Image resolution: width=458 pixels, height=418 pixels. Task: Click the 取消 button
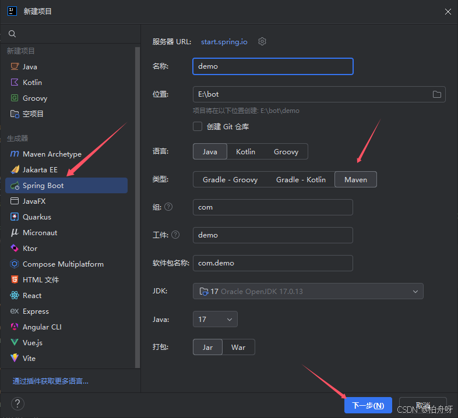pyautogui.click(x=423, y=405)
